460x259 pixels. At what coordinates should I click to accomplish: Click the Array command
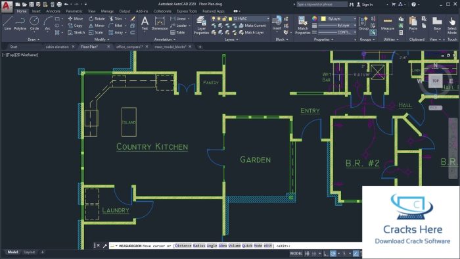pos(116,33)
